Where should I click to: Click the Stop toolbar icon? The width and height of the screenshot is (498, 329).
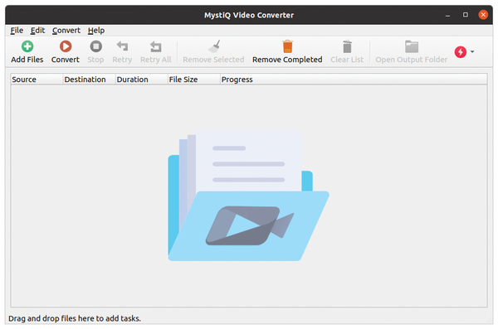[95, 46]
